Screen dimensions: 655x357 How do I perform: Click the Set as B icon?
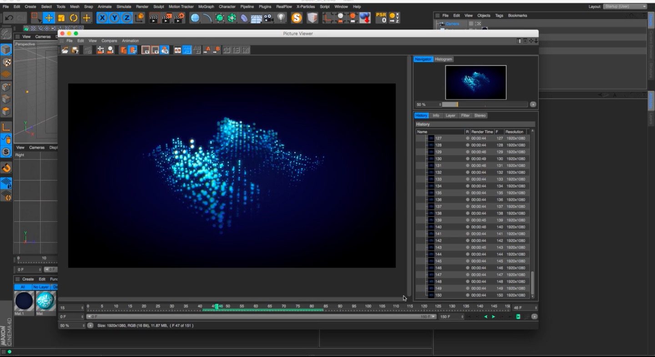point(217,50)
